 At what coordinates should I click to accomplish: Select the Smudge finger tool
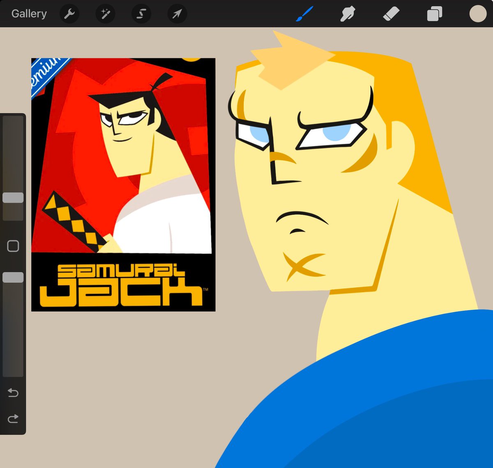pyautogui.click(x=348, y=14)
